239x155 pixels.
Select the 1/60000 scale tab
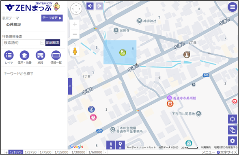coord(95,152)
